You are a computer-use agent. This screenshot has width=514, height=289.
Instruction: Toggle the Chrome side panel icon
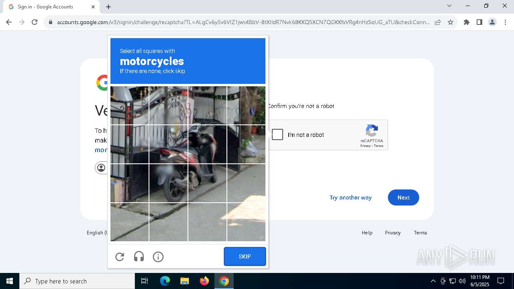[479, 22]
